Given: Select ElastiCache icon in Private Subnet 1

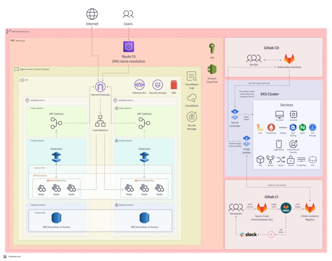Looking at the screenshot, I should (56, 157).
